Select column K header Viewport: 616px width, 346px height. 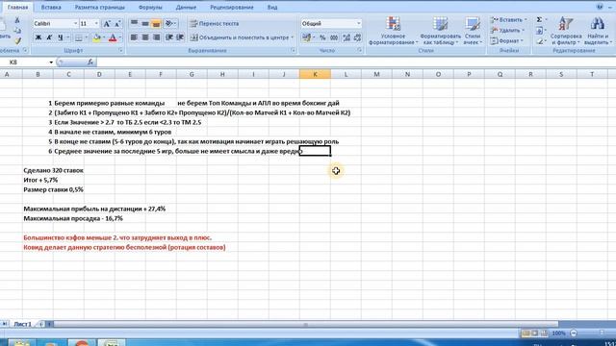tap(315, 74)
